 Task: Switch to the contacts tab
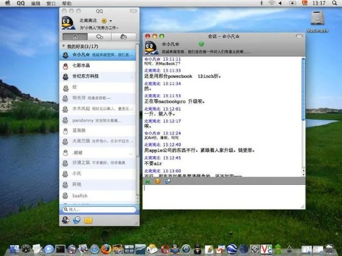coord(75,36)
